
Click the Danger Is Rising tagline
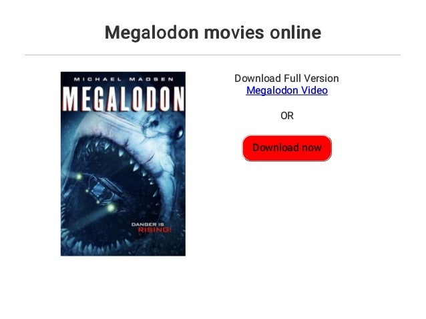(x=152, y=227)
